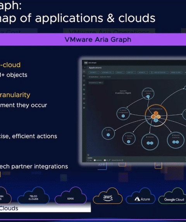Click blue hexagon in EC2 Instances node
Viewport: 186px width, 222px height.
pos(156,120)
